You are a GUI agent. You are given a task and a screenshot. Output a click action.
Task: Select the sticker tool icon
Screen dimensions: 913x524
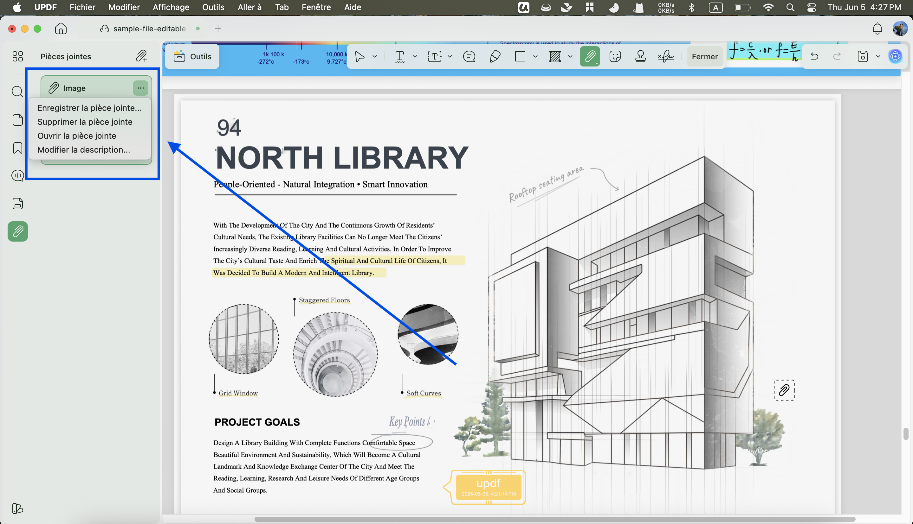pos(615,56)
